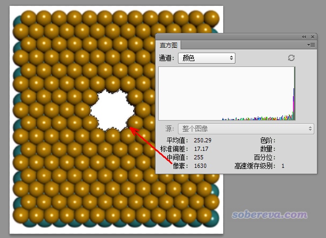326x238 pixels.
Task: Click the 数量 readout label
Action: tap(267, 149)
